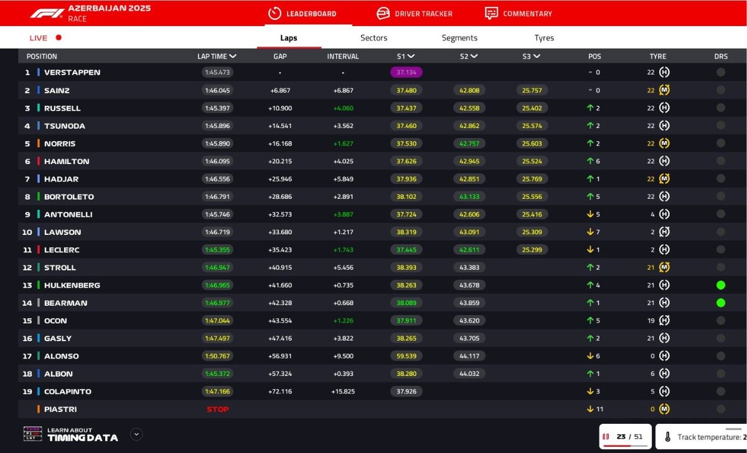Image resolution: width=747 pixels, height=453 pixels.
Task: Toggle the green DRS light for Hulkenberg
Action: pyautogui.click(x=721, y=285)
